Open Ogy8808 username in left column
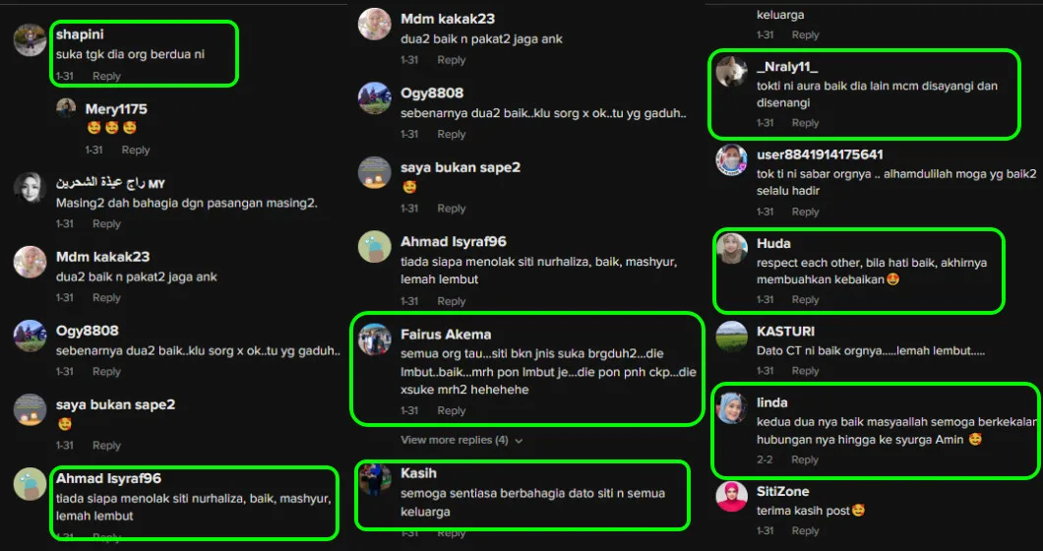 coord(88,331)
